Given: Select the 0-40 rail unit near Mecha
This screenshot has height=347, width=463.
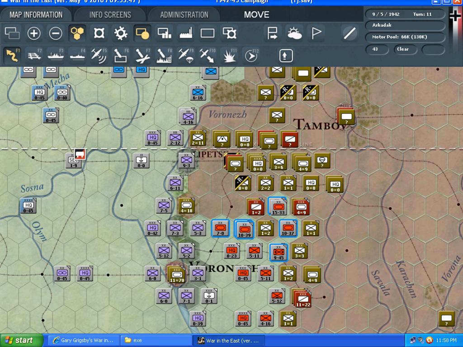Looking at the screenshot, I should [x=62, y=93].
